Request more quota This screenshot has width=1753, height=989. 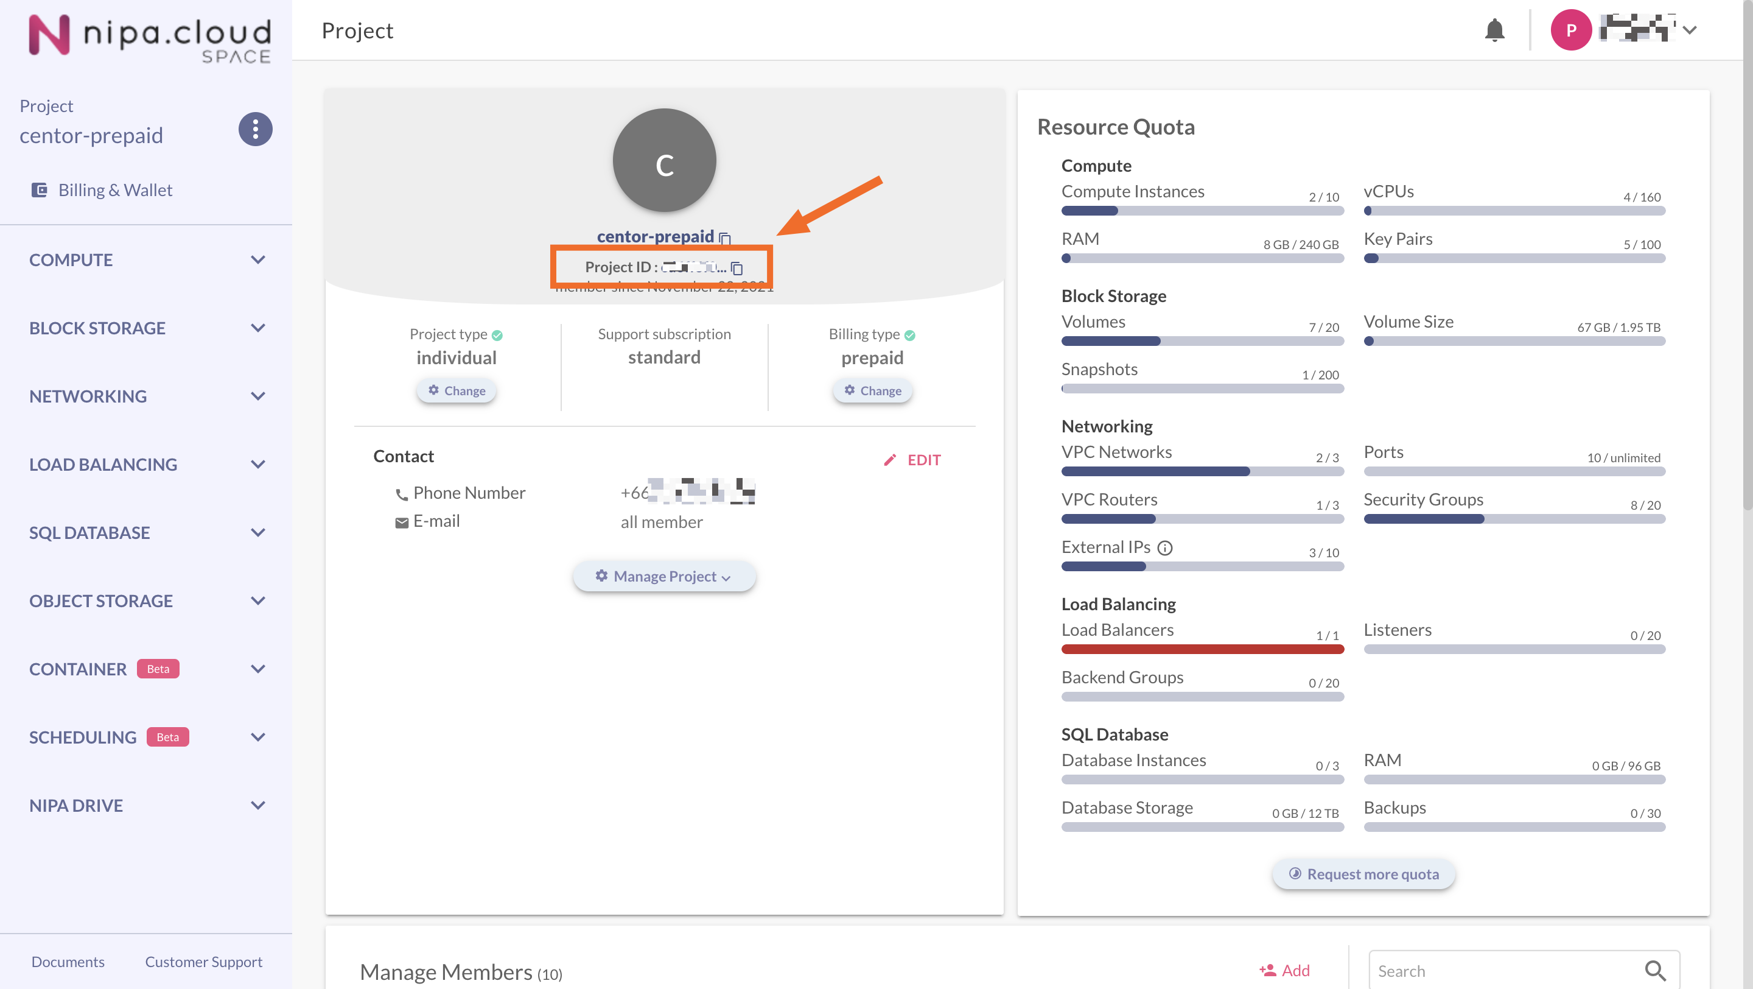1363,874
